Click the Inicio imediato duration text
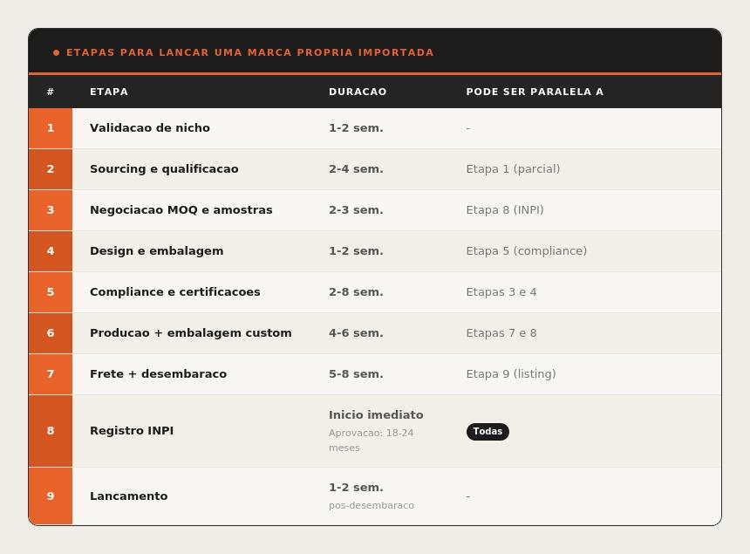750x554 pixels. (376, 415)
